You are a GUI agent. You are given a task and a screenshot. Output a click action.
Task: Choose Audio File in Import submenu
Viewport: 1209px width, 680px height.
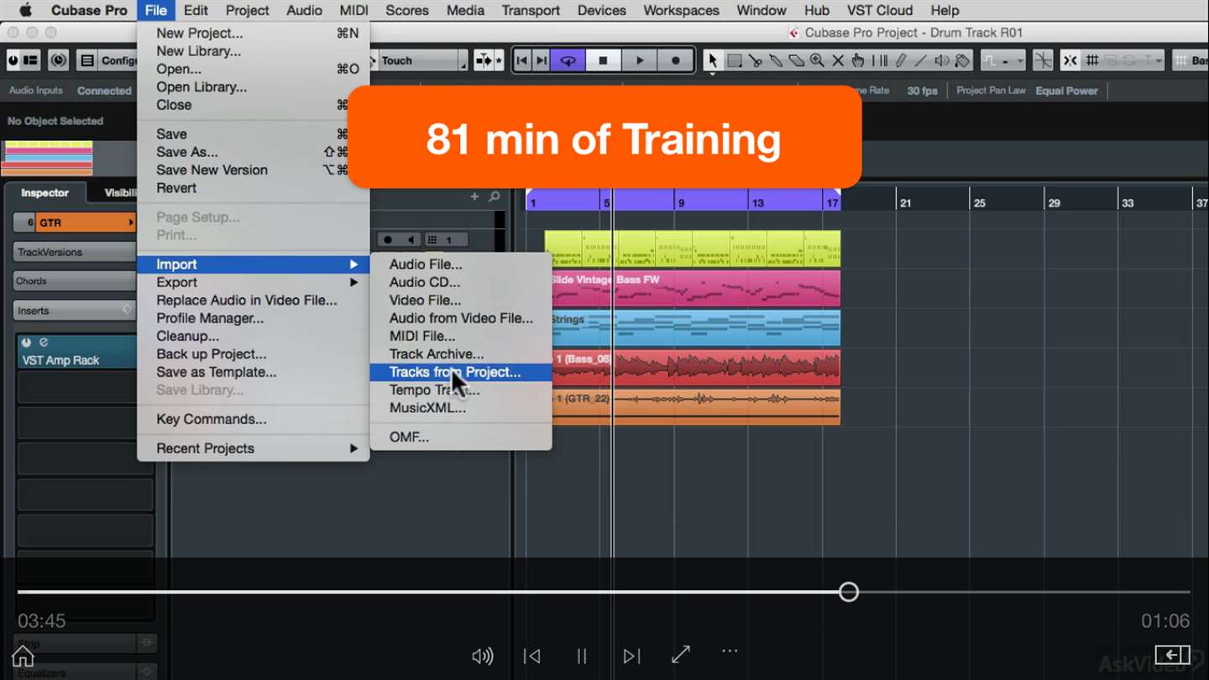460,264
